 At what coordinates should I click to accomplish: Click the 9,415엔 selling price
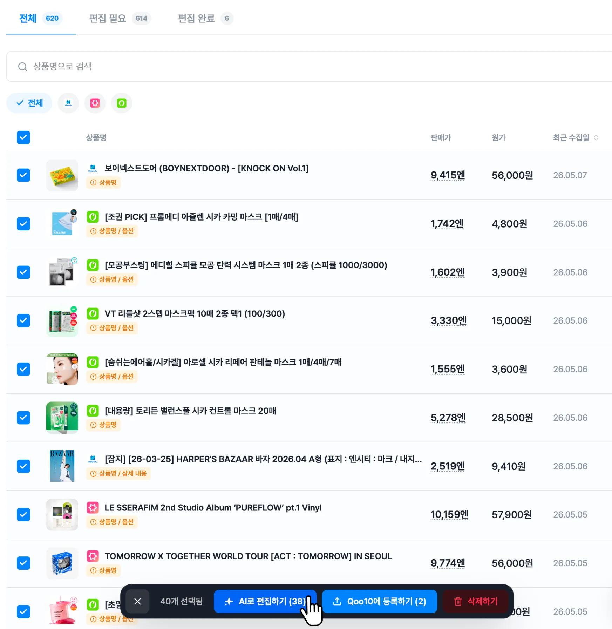448,175
